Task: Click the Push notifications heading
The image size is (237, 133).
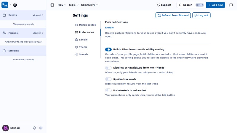Action: [116, 22]
